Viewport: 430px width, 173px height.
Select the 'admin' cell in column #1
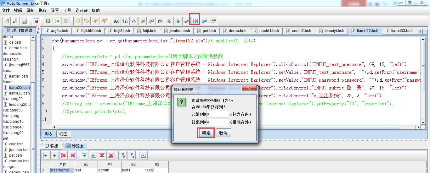point(110,170)
